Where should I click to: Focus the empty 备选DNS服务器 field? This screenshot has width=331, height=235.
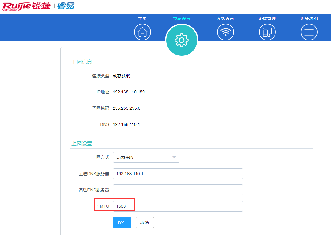[178, 190]
